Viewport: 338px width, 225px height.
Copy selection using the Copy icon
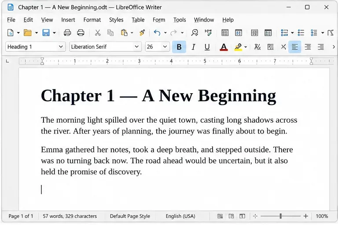[110, 33]
